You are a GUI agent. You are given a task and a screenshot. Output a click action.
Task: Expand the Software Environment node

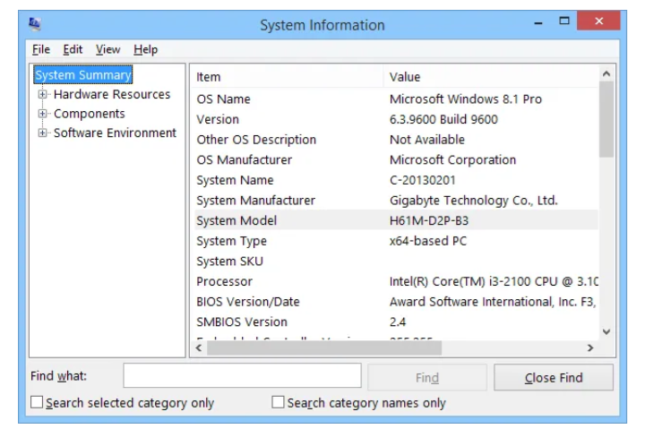pos(42,133)
